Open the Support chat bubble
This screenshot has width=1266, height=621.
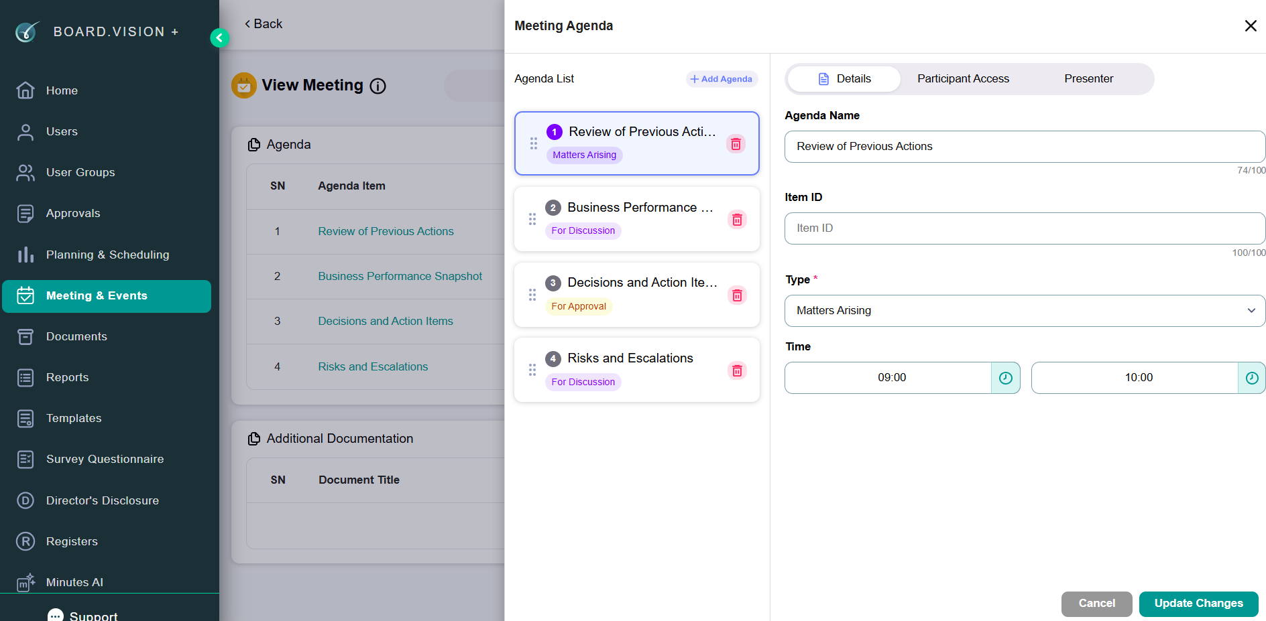(x=56, y=616)
